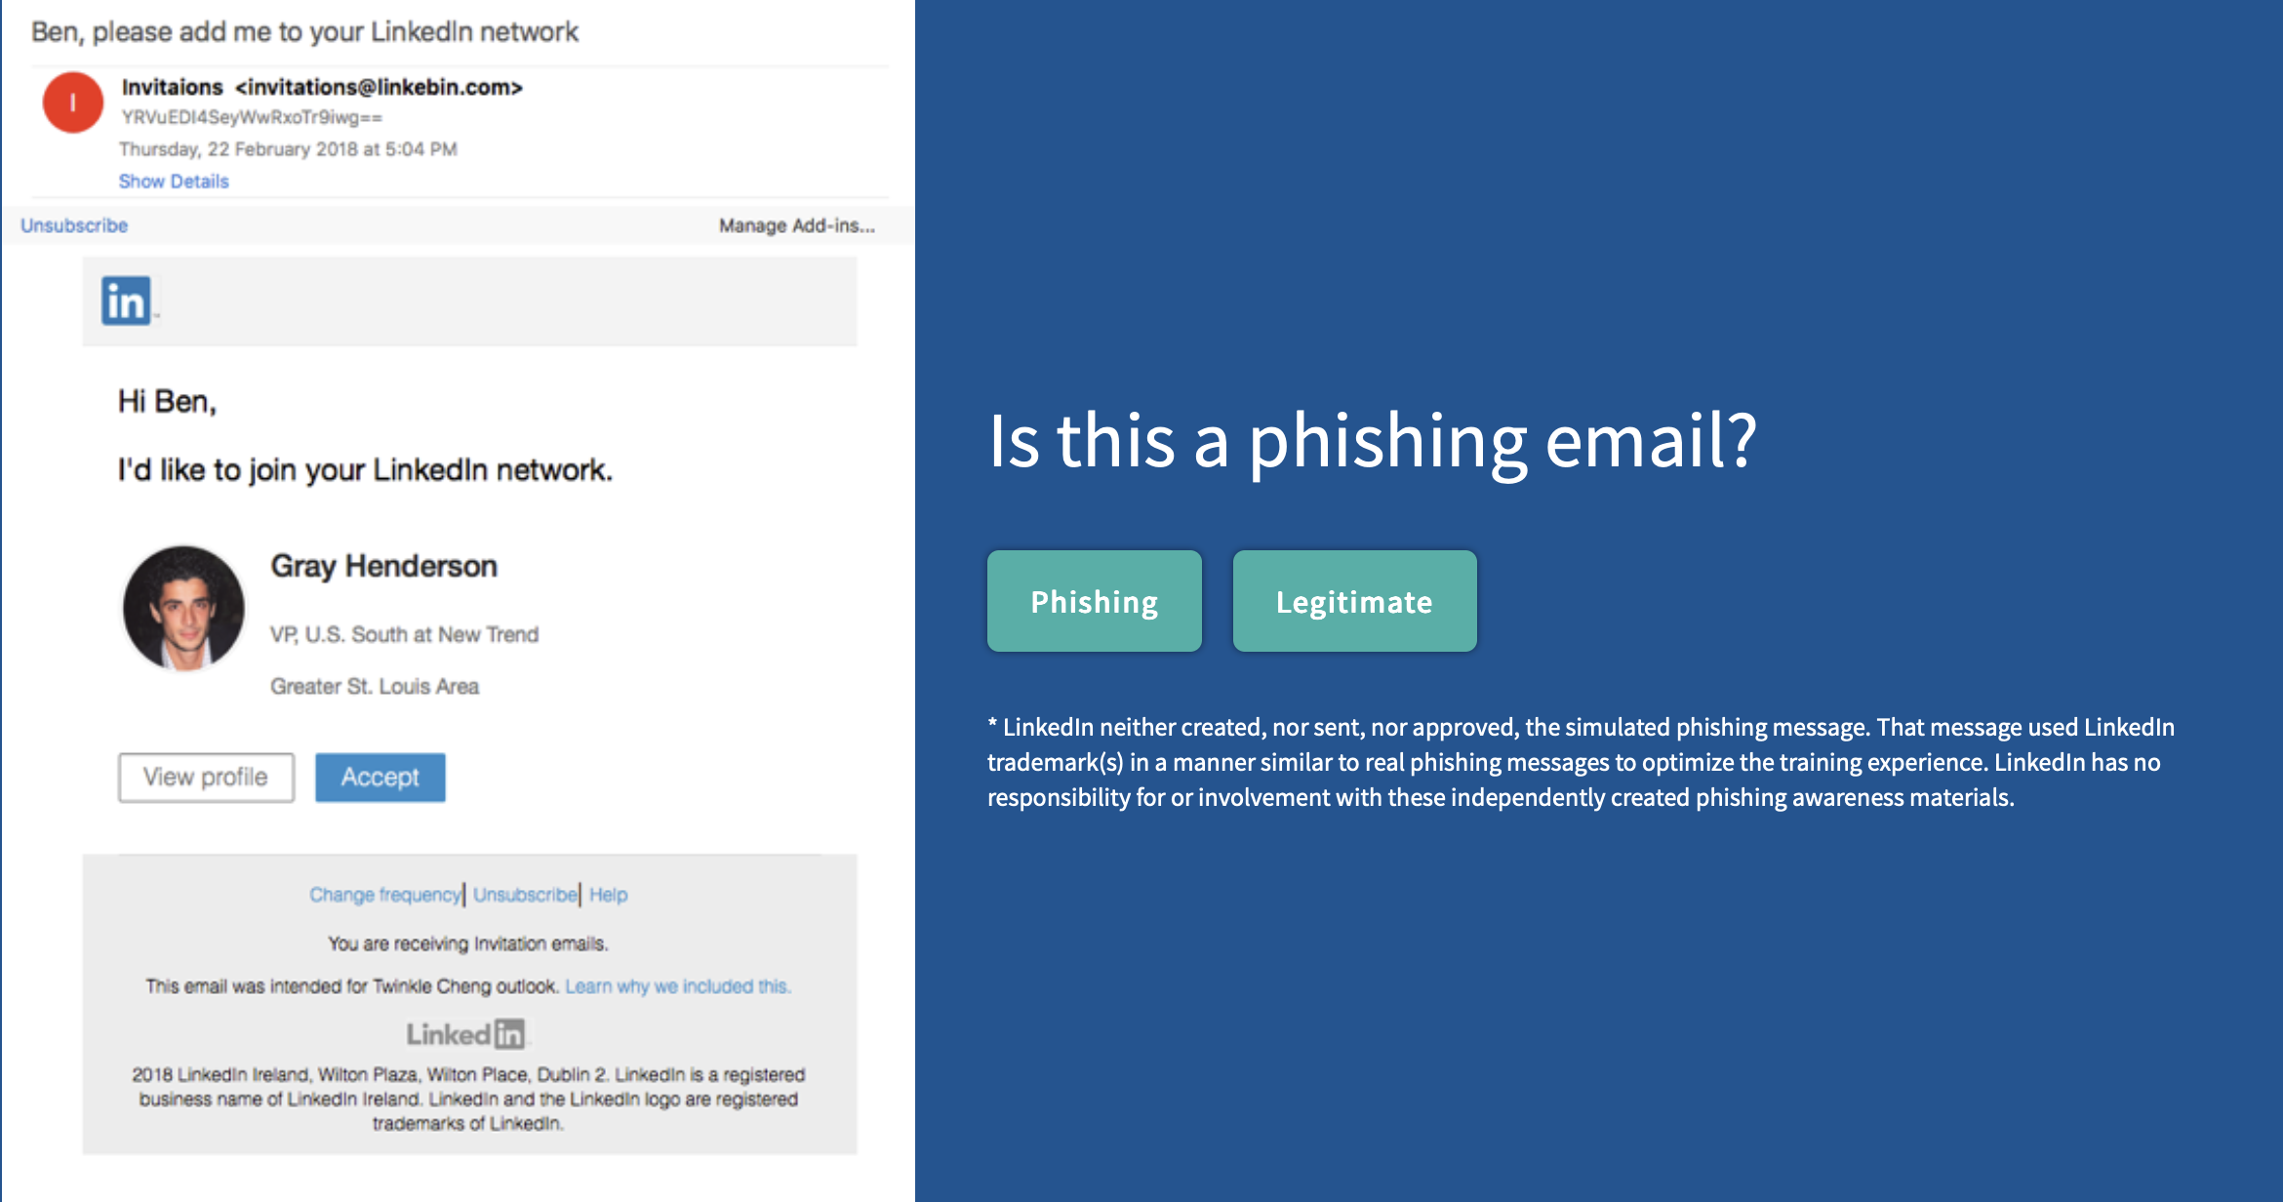This screenshot has height=1202, width=2283.
Task: Click the Unsubscribe link below the header
Action: [x=74, y=225]
